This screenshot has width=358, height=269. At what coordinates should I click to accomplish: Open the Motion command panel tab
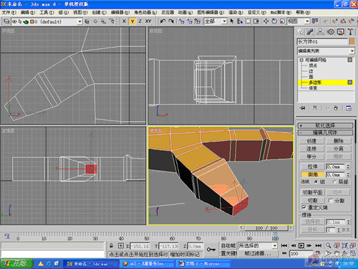pos(330,32)
